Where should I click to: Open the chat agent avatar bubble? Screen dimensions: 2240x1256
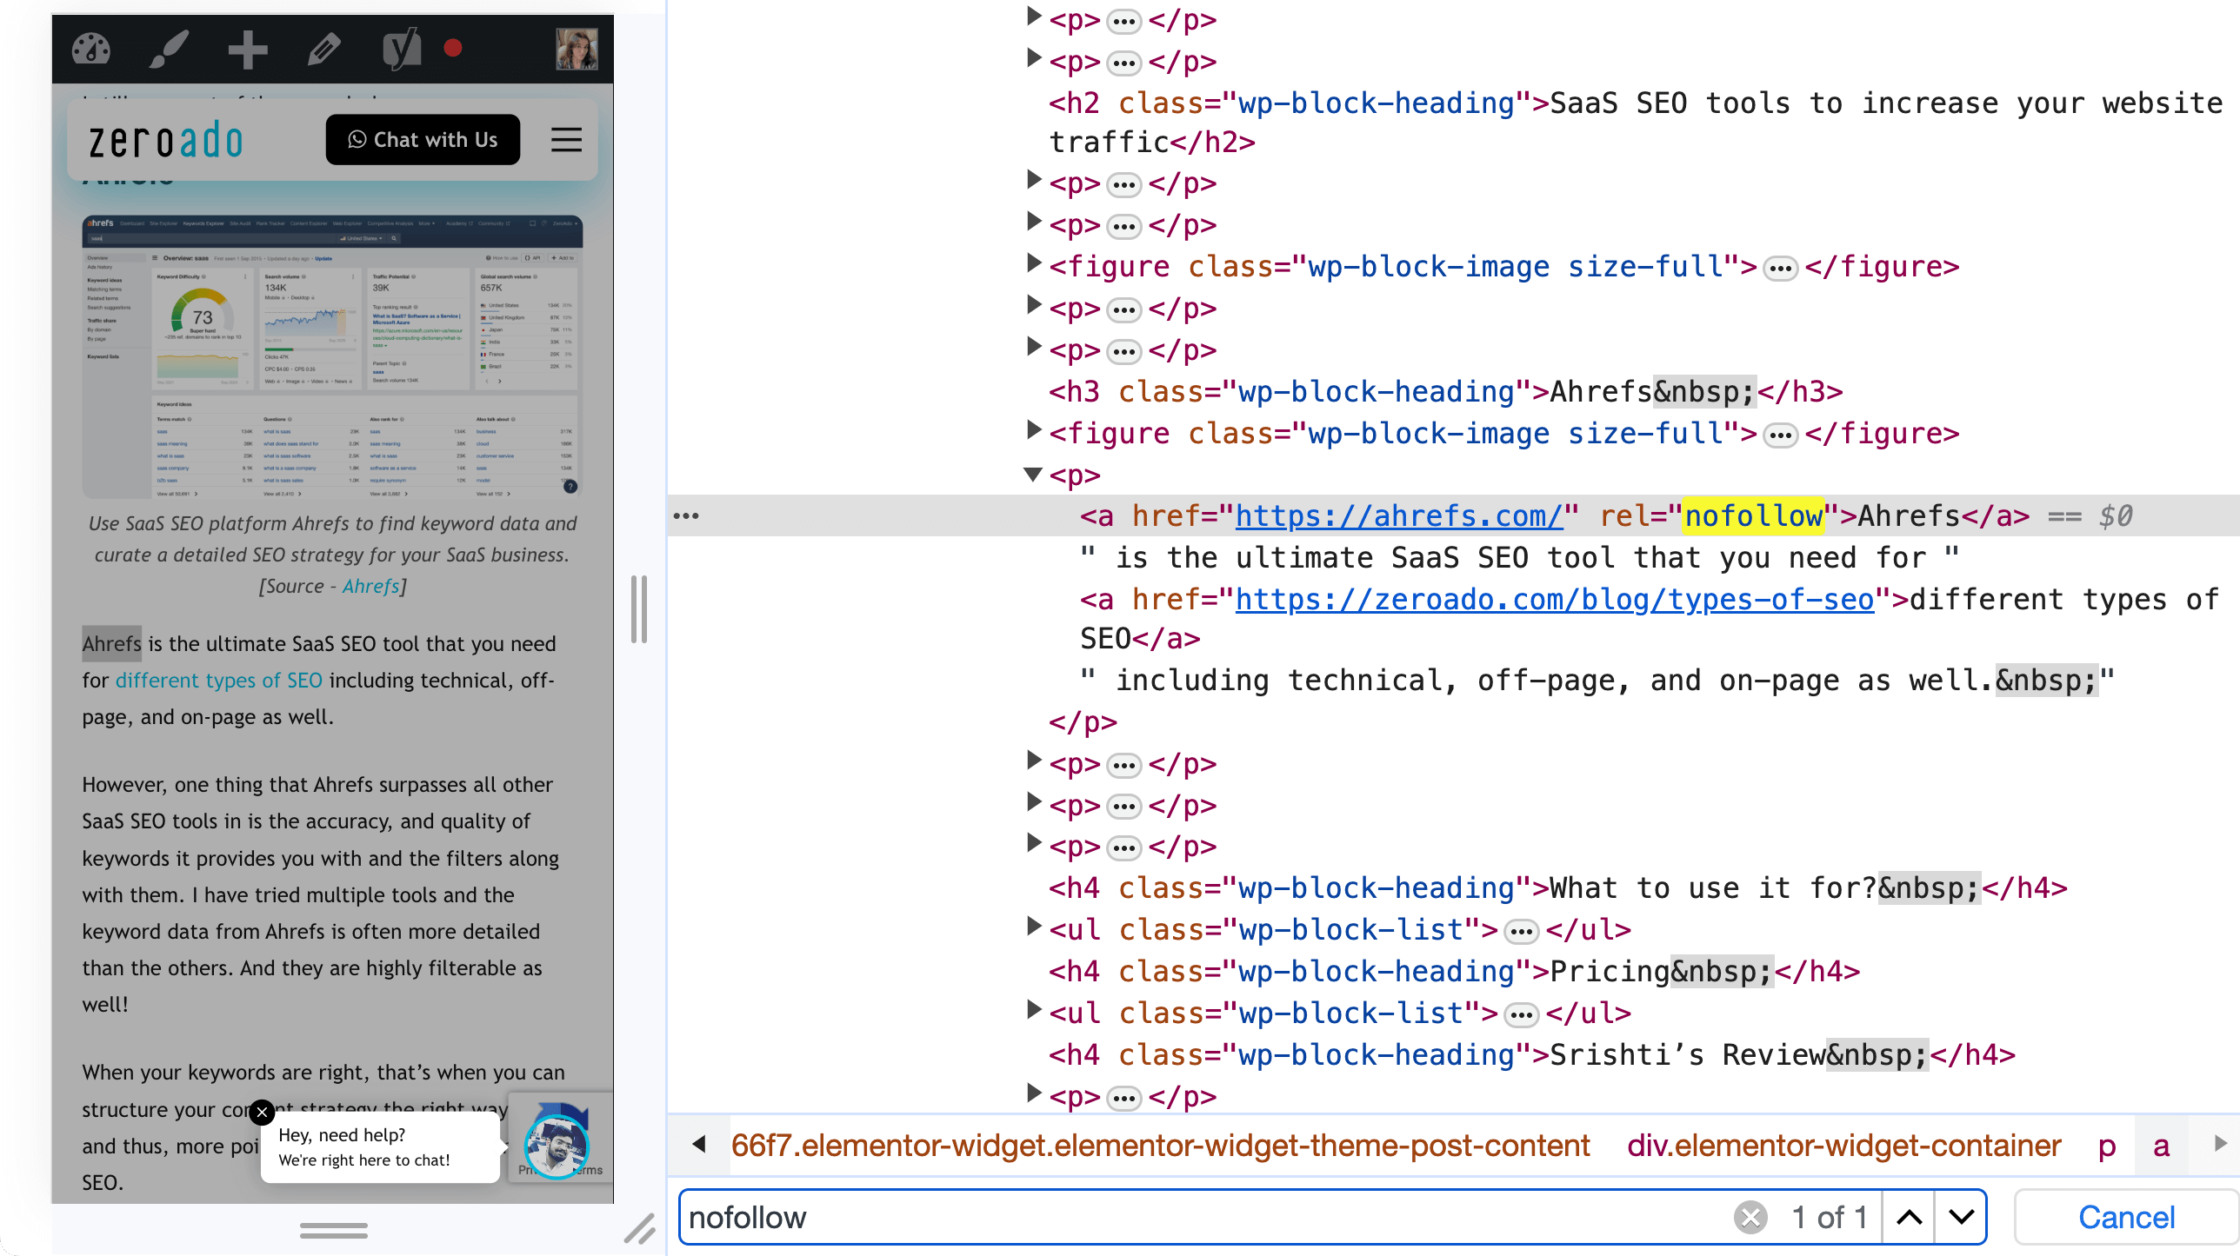(x=557, y=1146)
